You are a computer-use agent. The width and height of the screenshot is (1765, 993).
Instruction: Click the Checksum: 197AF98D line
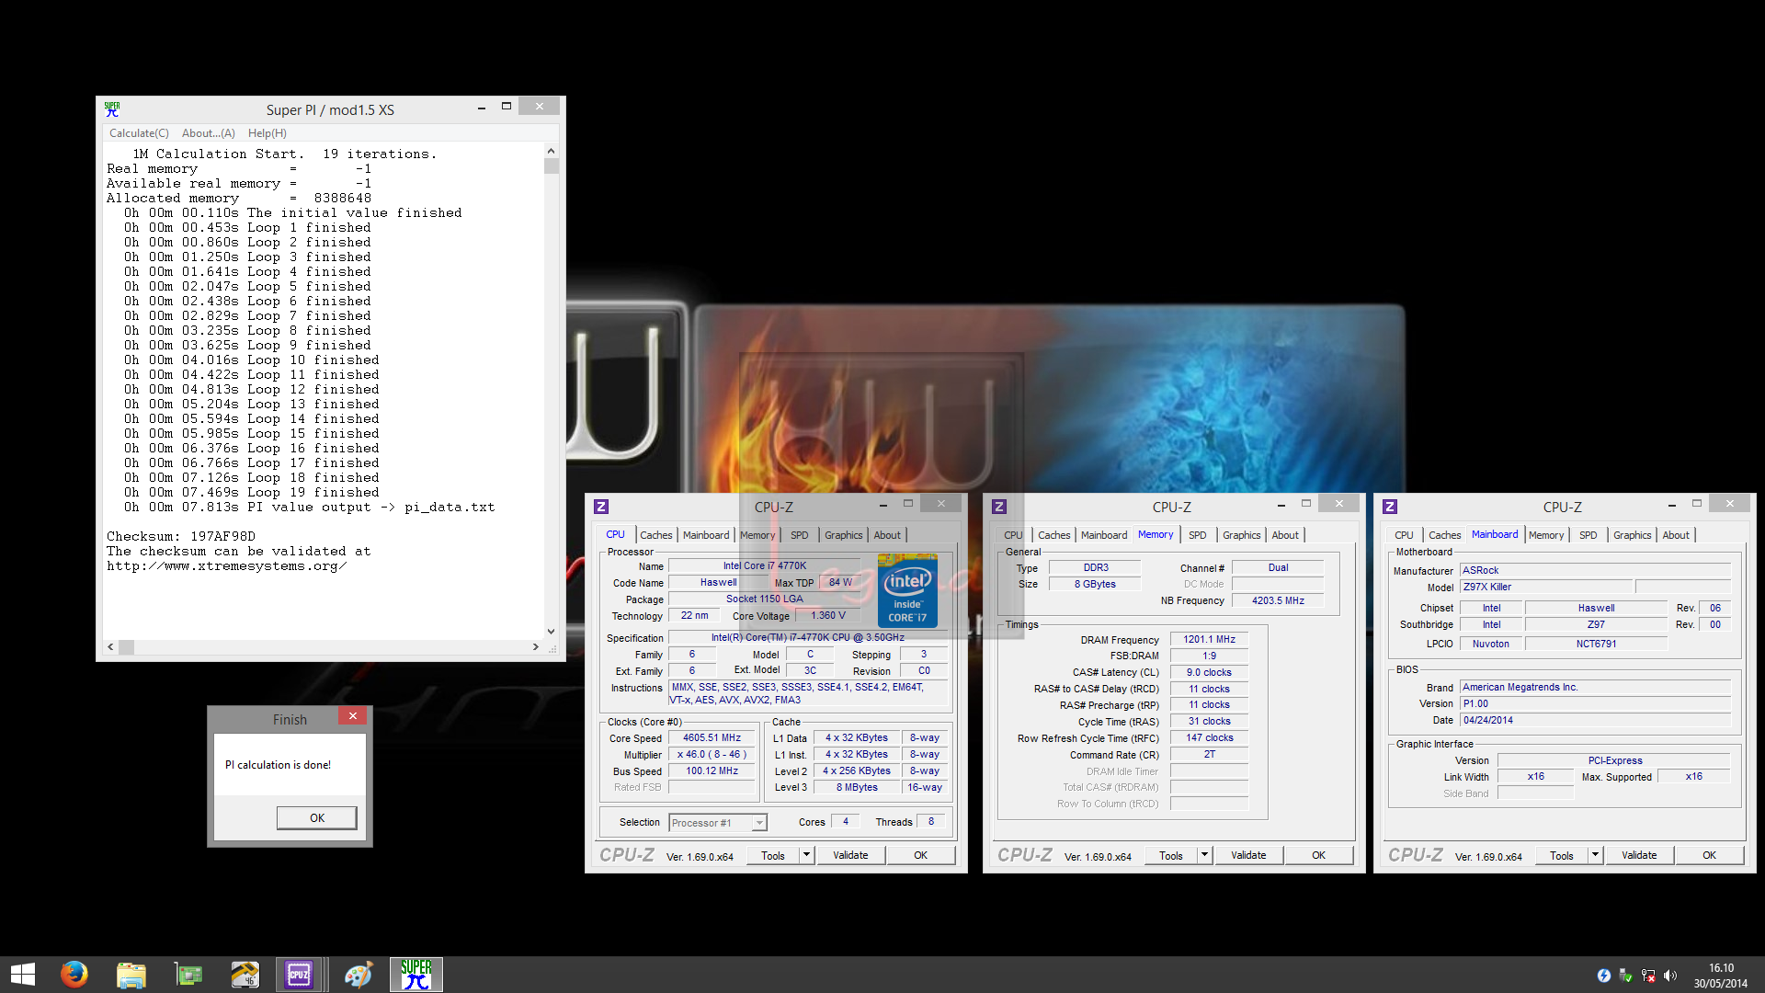pyautogui.click(x=181, y=536)
